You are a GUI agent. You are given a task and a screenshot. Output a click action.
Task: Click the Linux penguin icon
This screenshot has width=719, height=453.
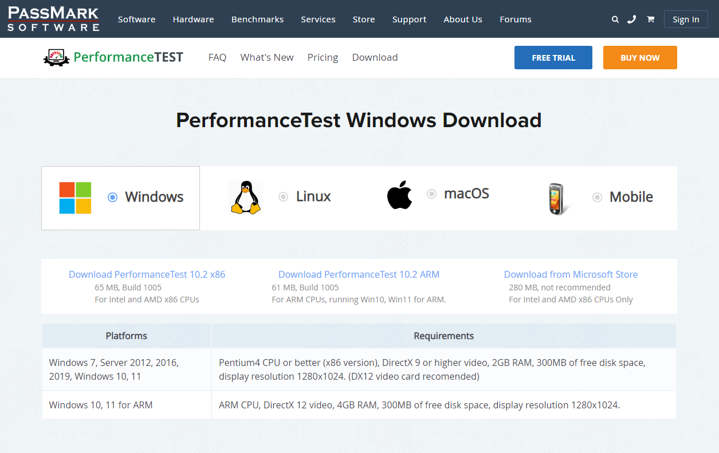pyautogui.click(x=246, y=198)
